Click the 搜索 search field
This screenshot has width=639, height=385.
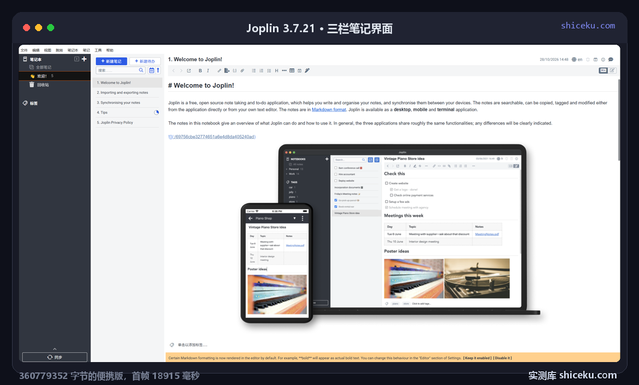[x=118, y=70]
